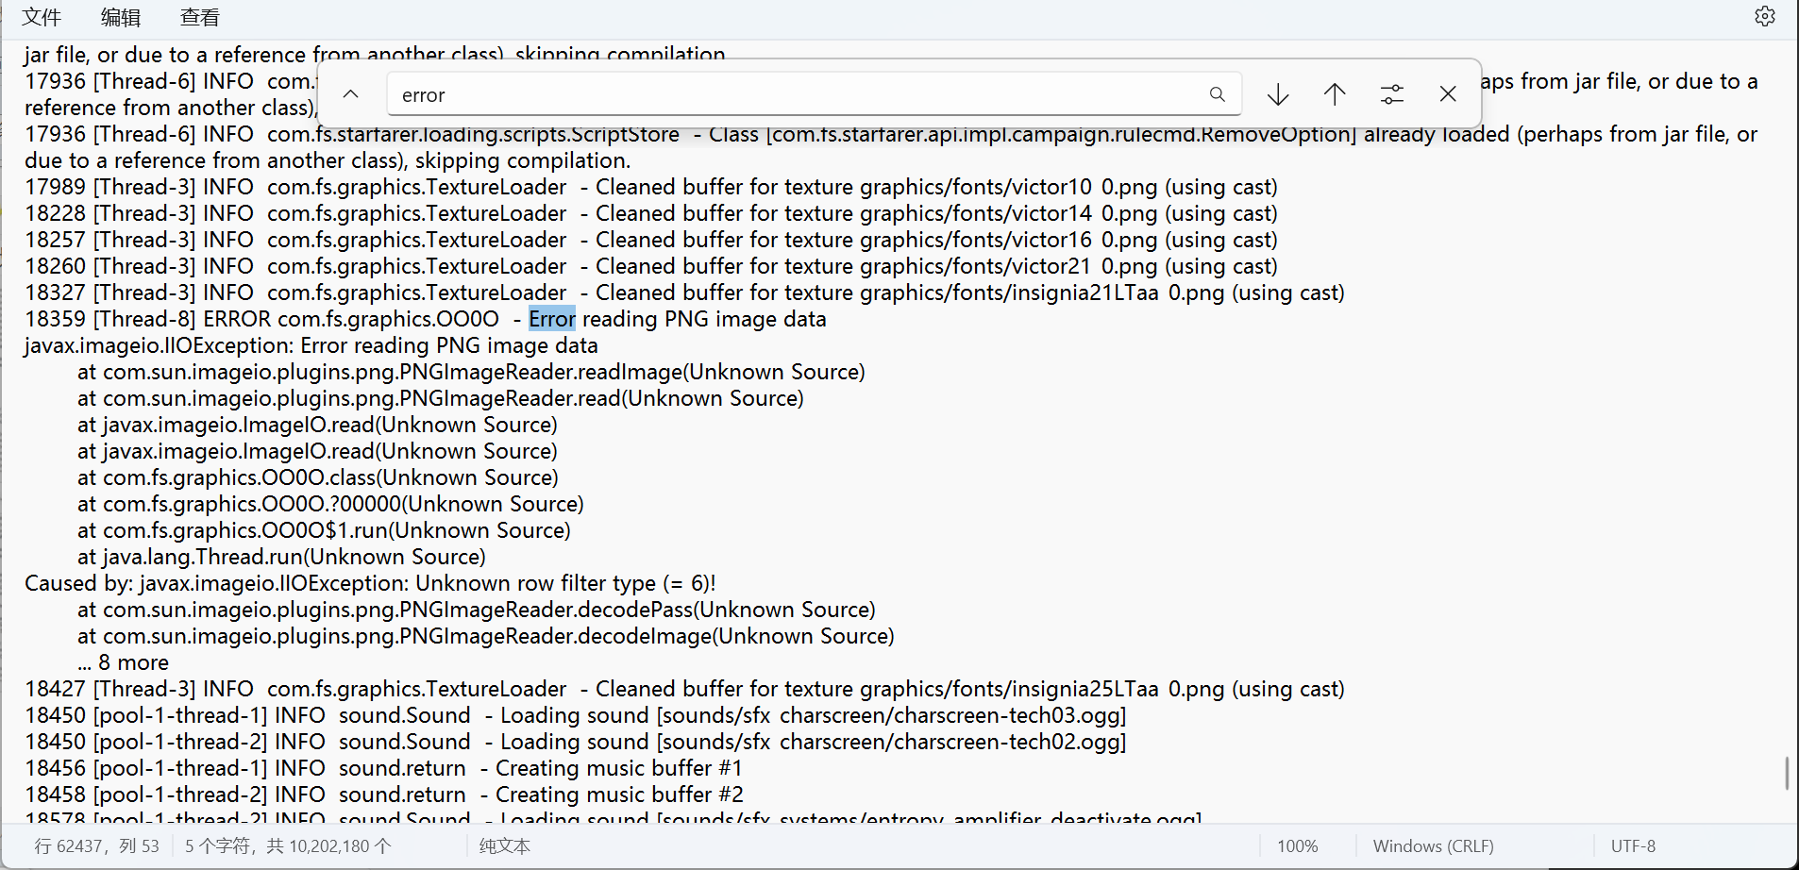Screen dimensions: 1799x870
Task: Close the find bar
Action: point(1448,94)
